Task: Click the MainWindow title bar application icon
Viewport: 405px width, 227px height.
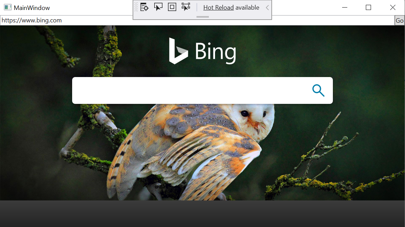Action: (8, 7)
